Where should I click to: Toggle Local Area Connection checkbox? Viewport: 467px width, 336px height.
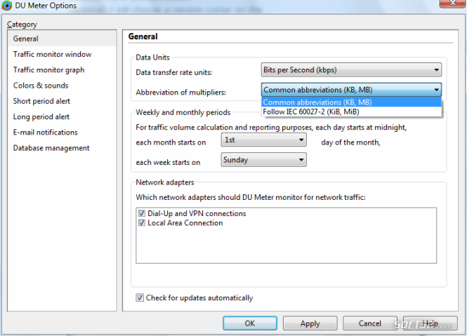point(142,223)
